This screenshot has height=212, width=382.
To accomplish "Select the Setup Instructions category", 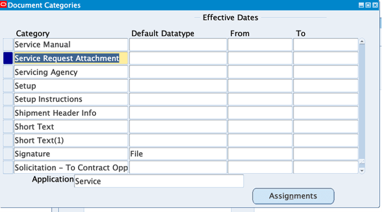I will point(71,99).
